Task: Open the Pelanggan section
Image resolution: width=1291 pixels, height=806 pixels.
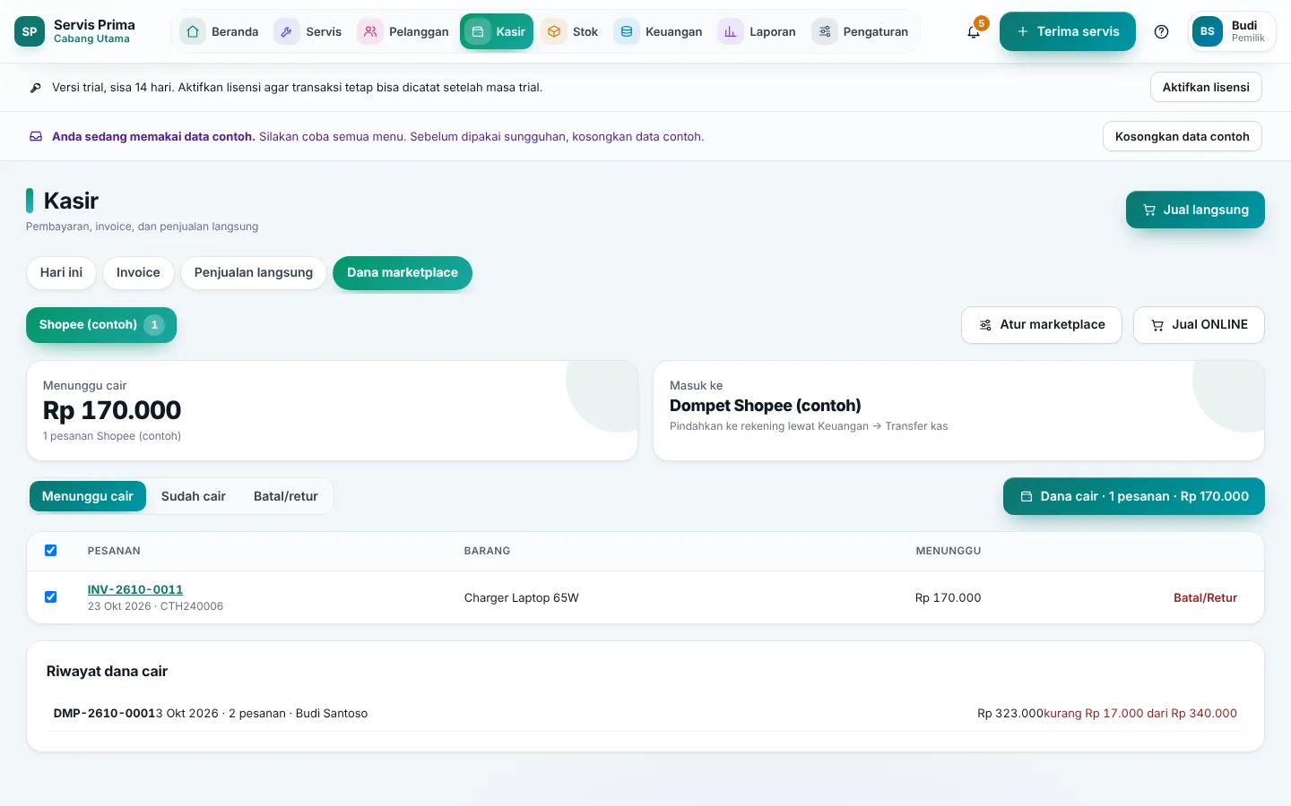Action: 403,31
